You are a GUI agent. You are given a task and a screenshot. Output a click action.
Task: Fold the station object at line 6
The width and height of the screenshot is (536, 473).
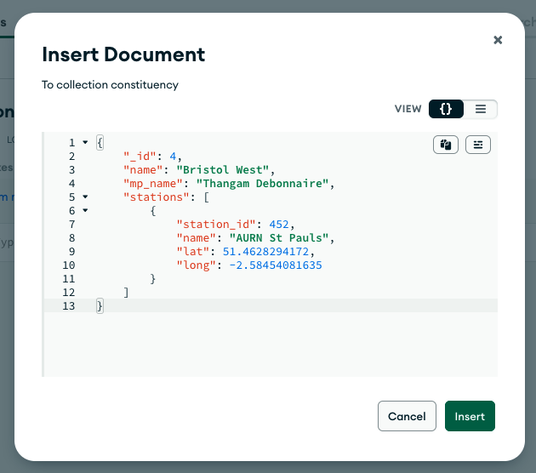85,211
